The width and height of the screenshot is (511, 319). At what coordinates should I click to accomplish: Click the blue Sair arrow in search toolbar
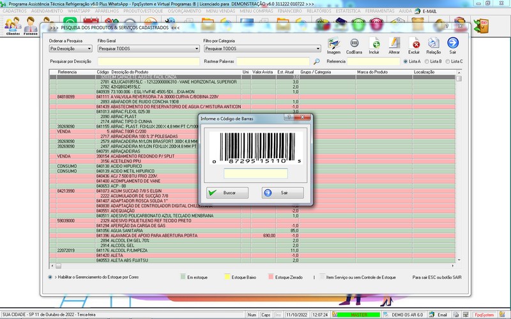tap(453, 45)
